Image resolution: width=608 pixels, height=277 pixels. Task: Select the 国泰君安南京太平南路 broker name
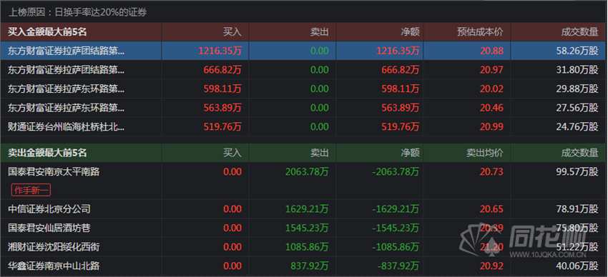(54, 172)
